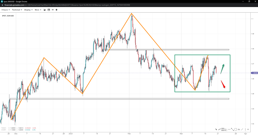This screenshot has width=258, height=136.
Task: Open the More menu
Action: (x=38, y=10)
